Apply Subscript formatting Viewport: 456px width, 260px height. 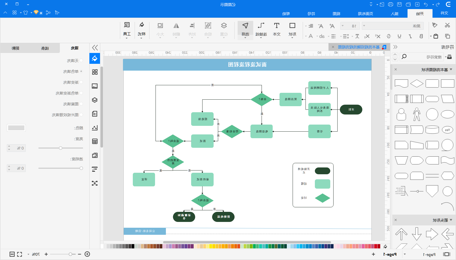tap(367, 36)
